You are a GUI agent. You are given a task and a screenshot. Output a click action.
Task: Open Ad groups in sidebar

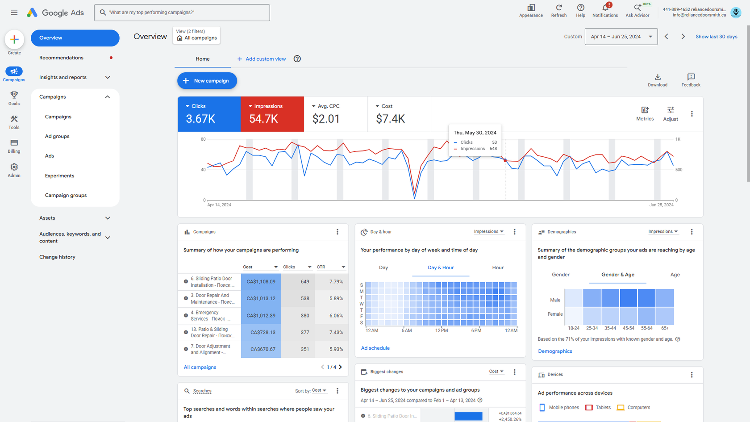[x=57, y=136]
